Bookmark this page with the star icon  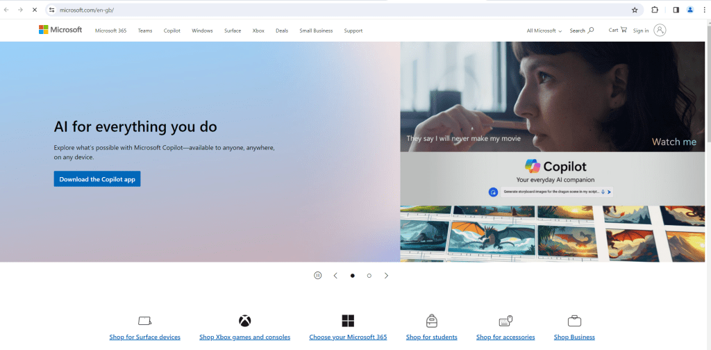point(635,10)
